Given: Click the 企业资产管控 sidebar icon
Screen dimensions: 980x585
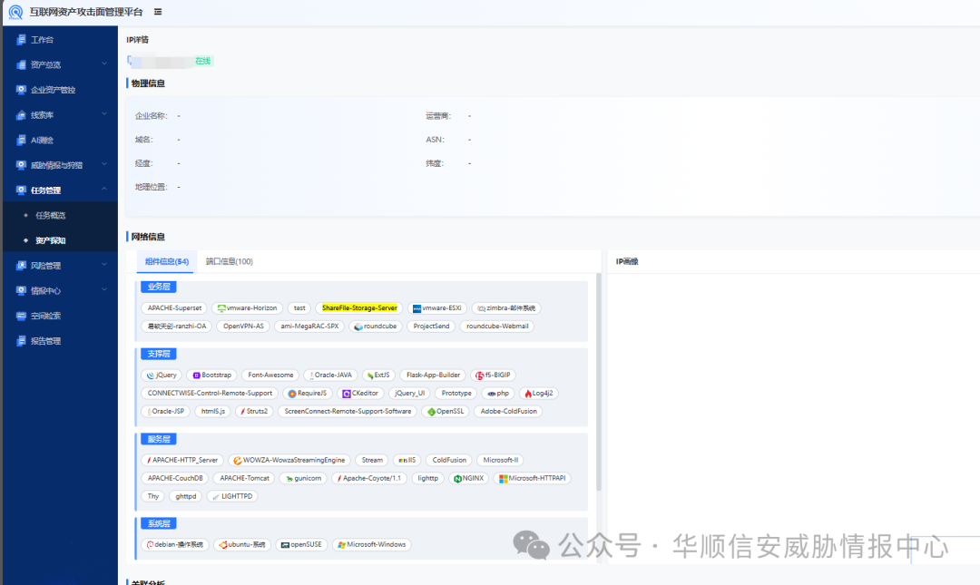Looking at the screenshot, I should (21, 90).
